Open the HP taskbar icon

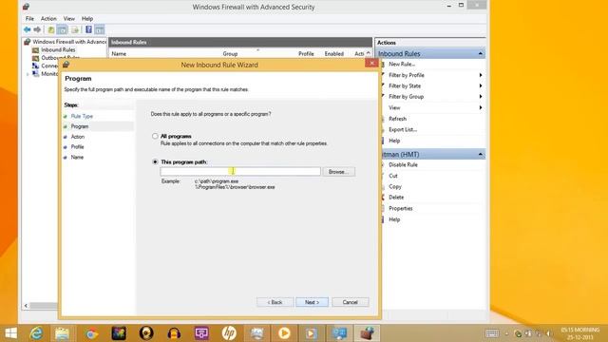[229, 333]
